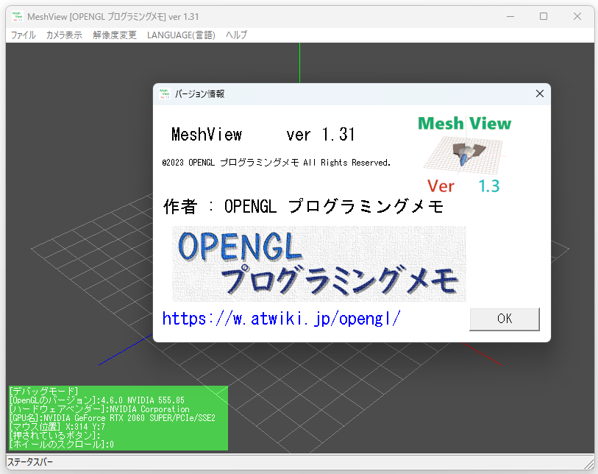Click the 押されているボタン line
This screenshot has width=598, height=474.
pyautogui.click(x=55, y=436)
